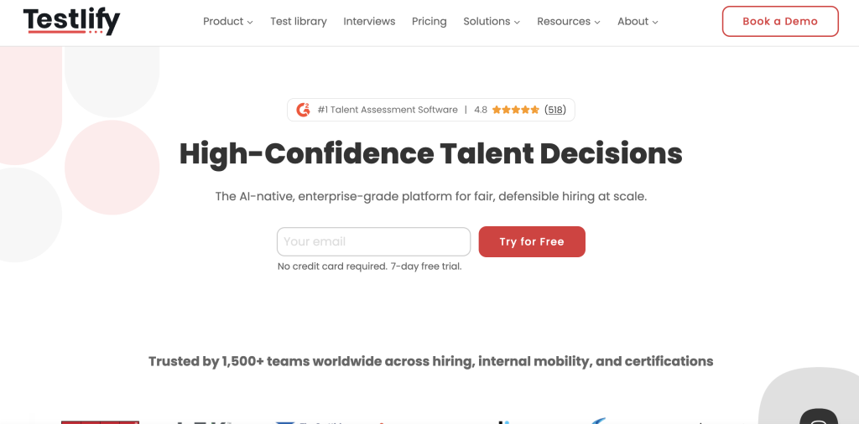Open the 518 reviews link

555,110
